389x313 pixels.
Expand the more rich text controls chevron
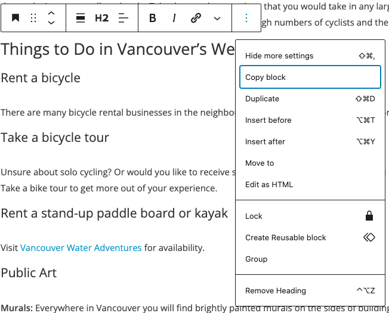(217, 18)
